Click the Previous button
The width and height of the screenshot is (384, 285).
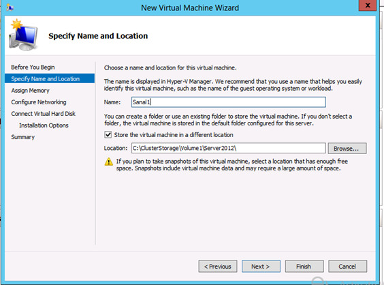click(x=218, y=267)
